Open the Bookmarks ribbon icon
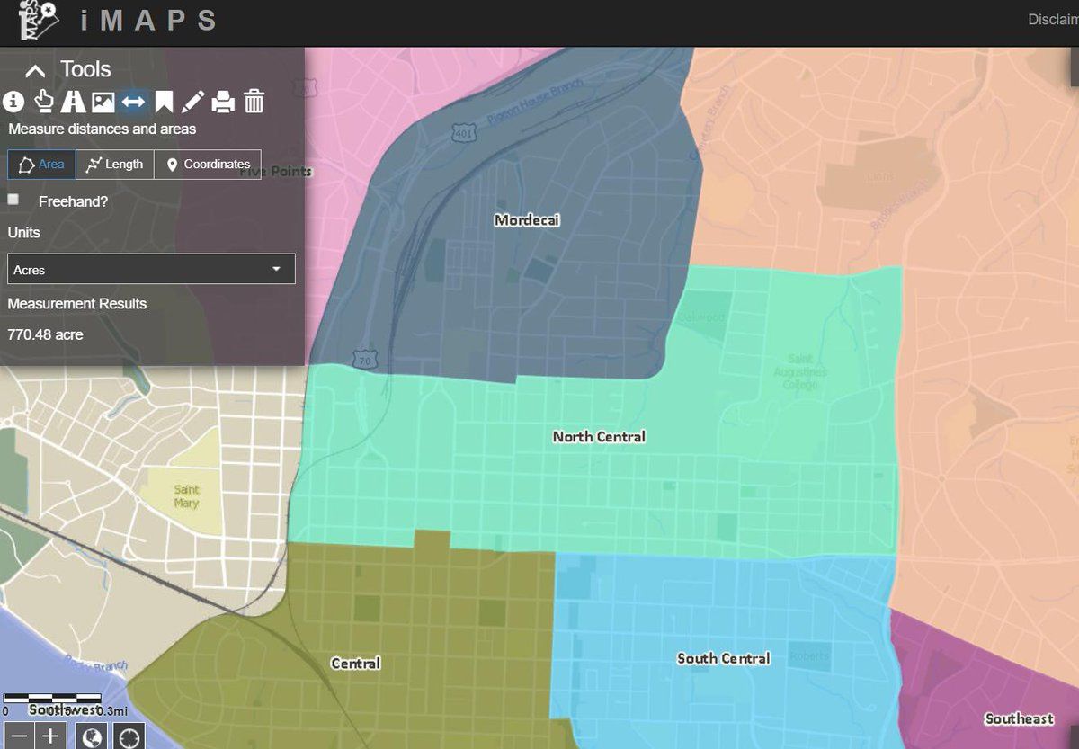This screenshot has height=749, width=1079. click(x=164, y=102)
